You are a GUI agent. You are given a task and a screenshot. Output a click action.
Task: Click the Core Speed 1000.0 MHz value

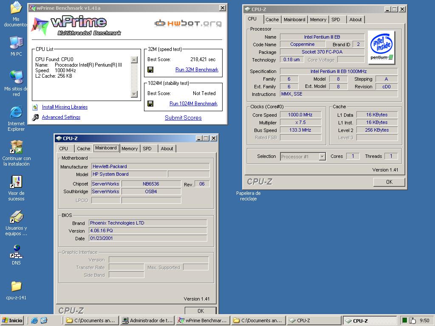click(x=300, y=115)
